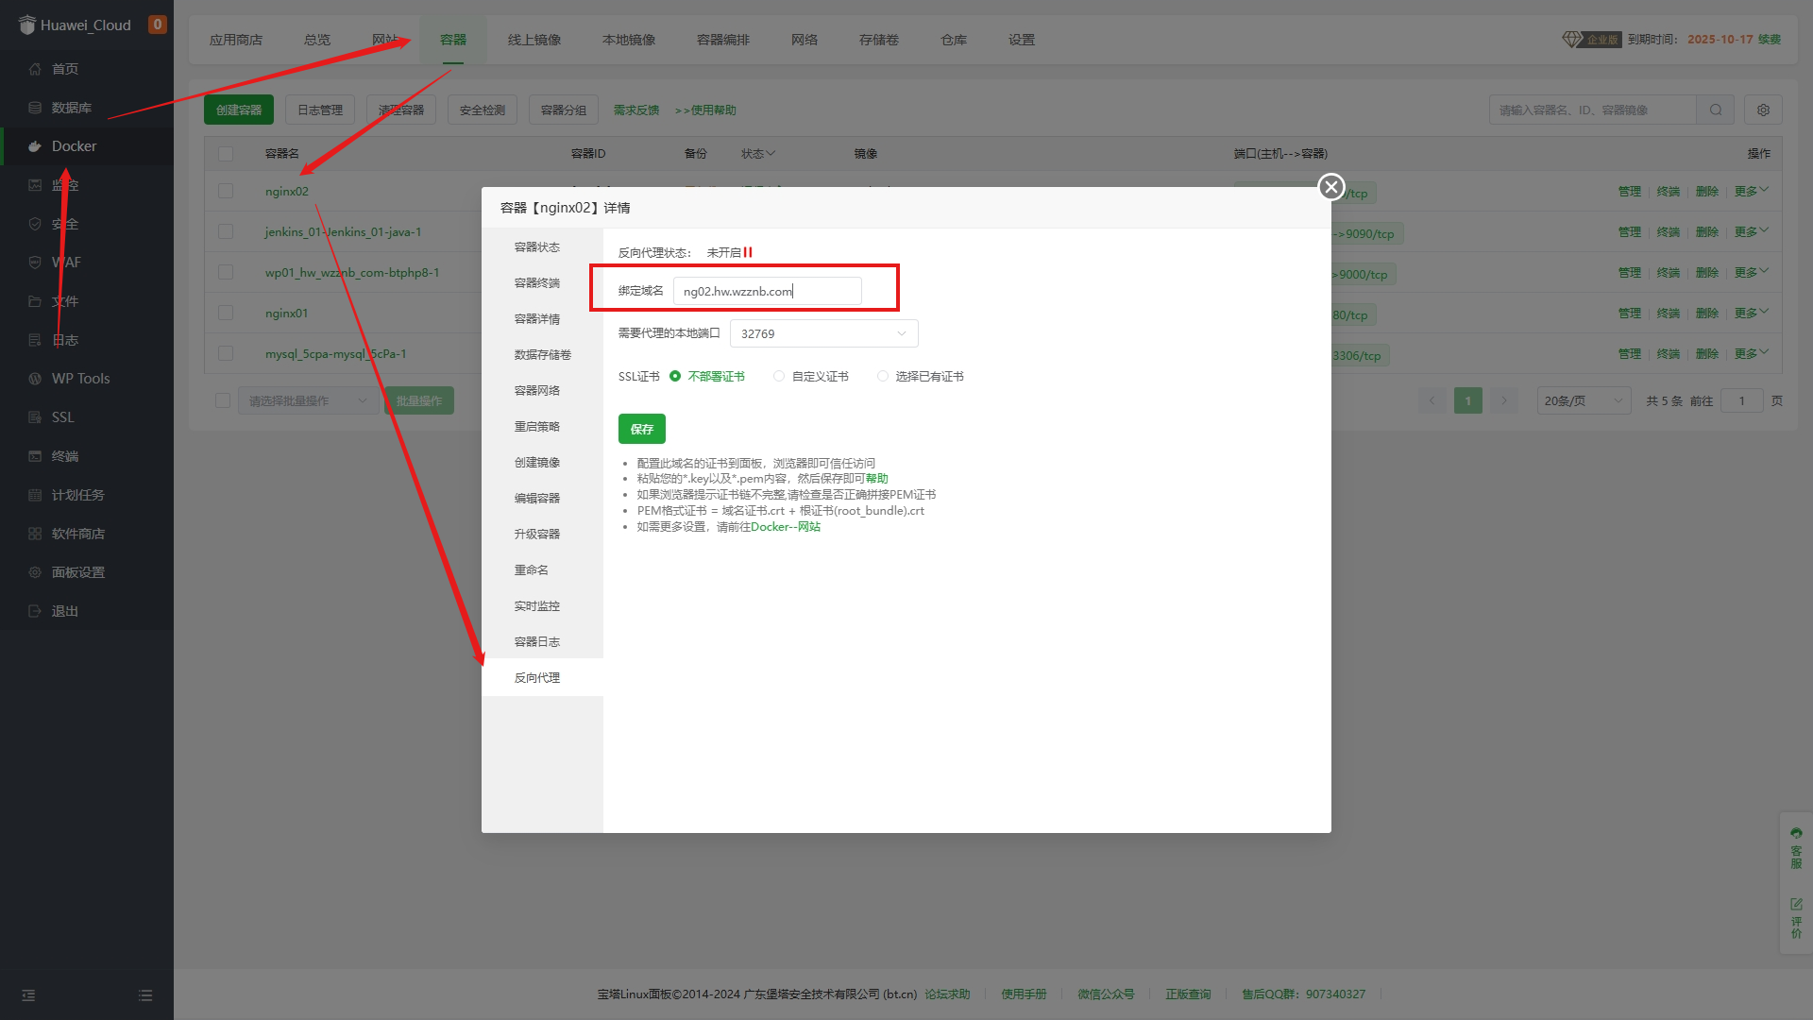Switch to the 存储卷 tab

879,40
